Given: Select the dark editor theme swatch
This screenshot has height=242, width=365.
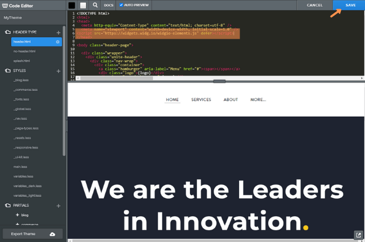Looking at the screenshot, I should click(x=72, y=5).
